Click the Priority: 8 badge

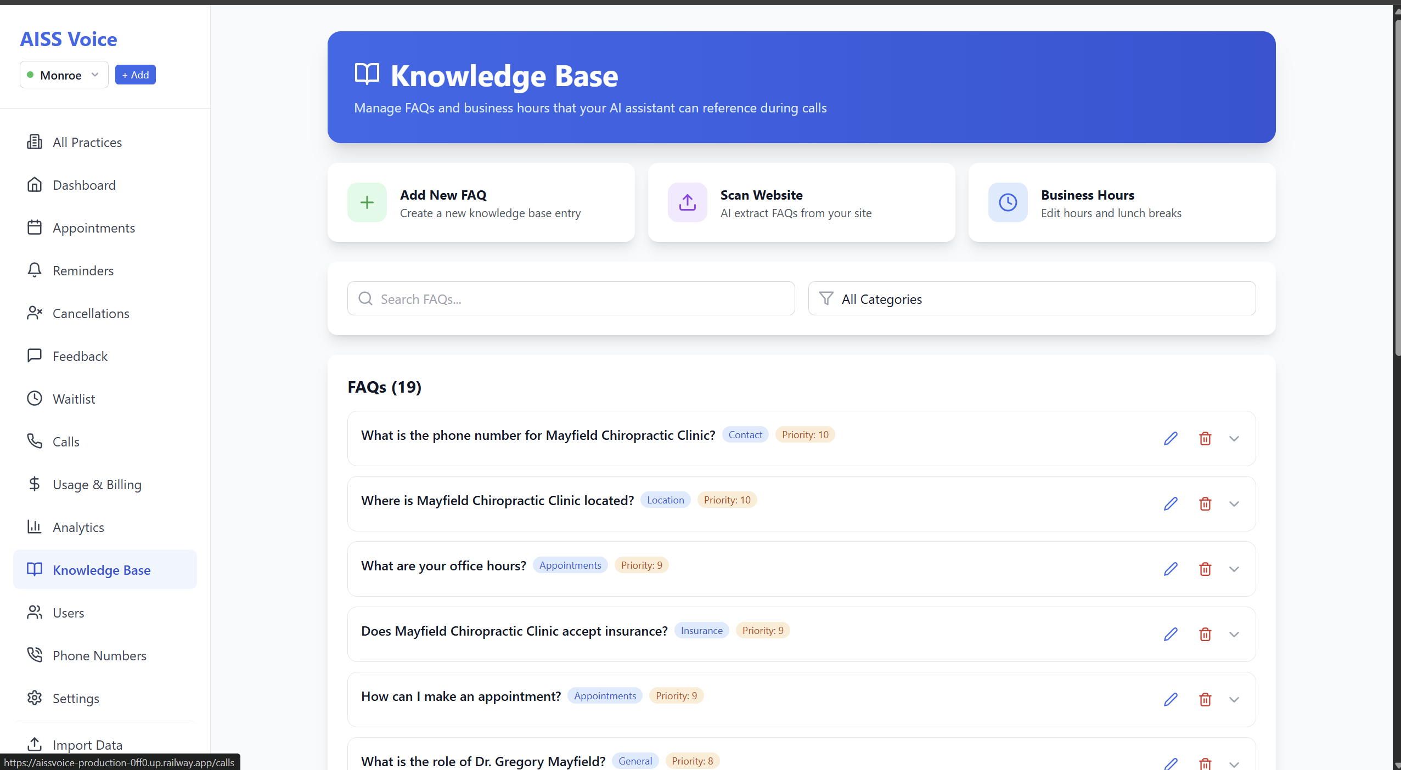[693, 761]
